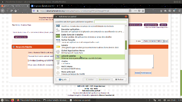Open the 'Outros Ambientes Gráficos' jump dropdown
This screenshot has width=182, height=102.
click(153, 41)
